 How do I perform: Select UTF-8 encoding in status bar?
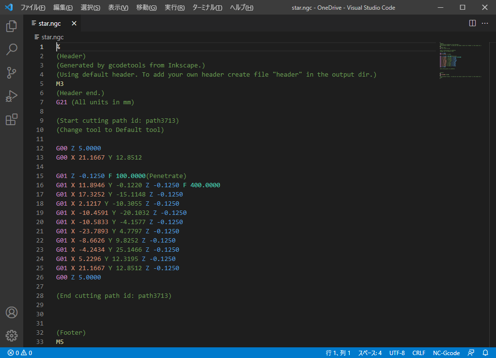pyautogui.click(x=397, y=353)
